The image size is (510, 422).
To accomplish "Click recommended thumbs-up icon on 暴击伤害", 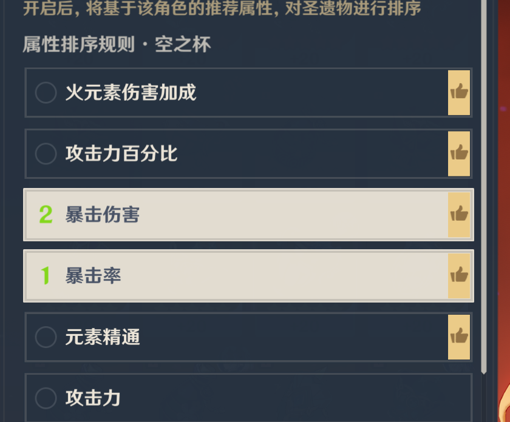I will click(x=459, y=214).
